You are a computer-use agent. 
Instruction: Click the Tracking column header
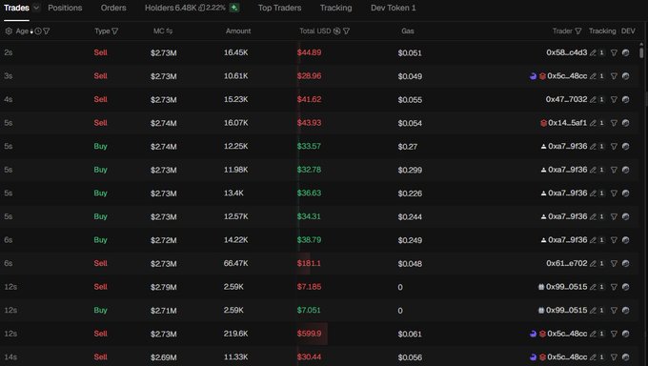[602, 31]
